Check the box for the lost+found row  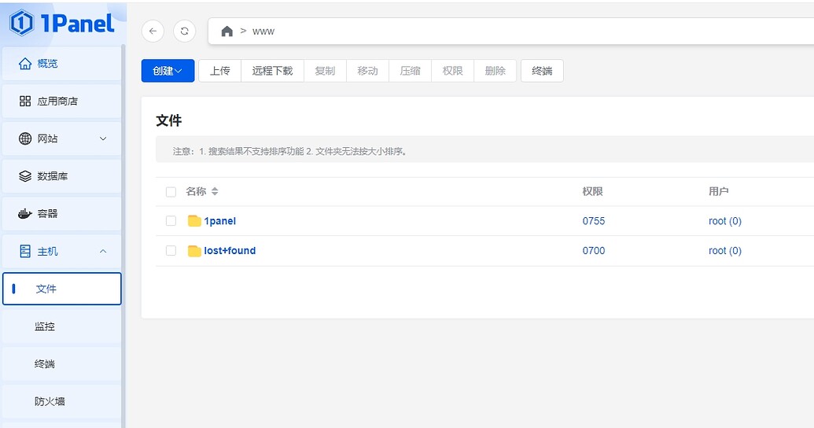pos(171,250)
